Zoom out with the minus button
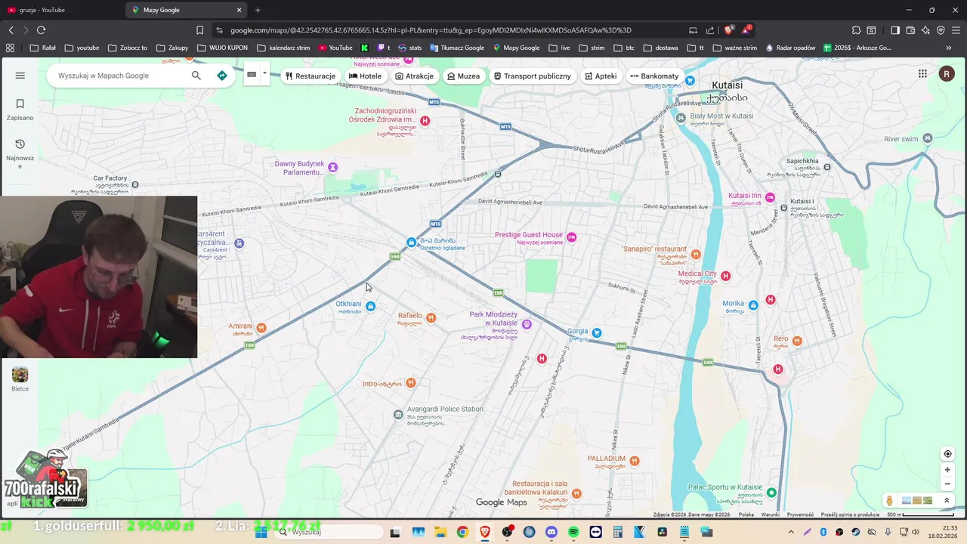The width and height of the screenshot is (967, 544). 947,484
